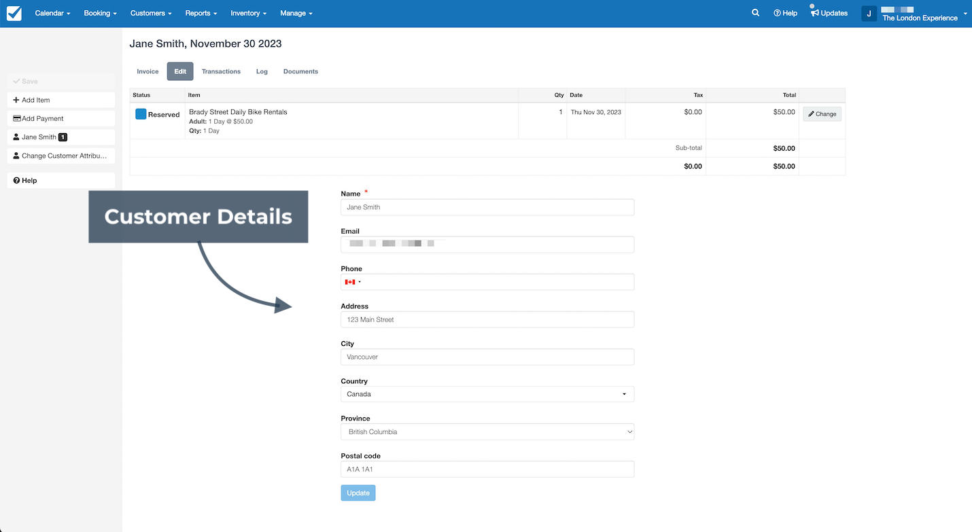
Task: Click the Change button for bike rental
Action: point(822,114)
